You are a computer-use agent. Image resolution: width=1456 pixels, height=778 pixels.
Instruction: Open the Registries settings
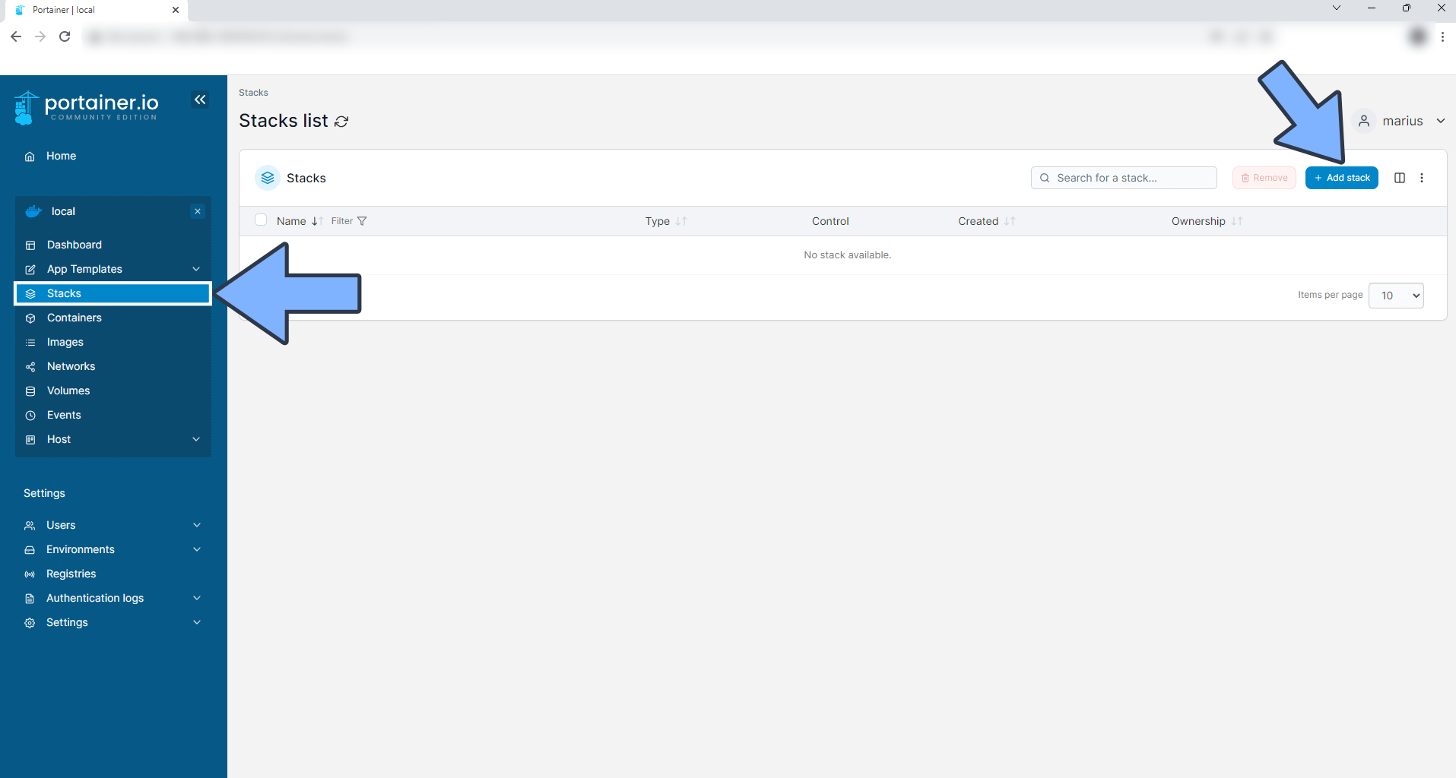(71, 574)
